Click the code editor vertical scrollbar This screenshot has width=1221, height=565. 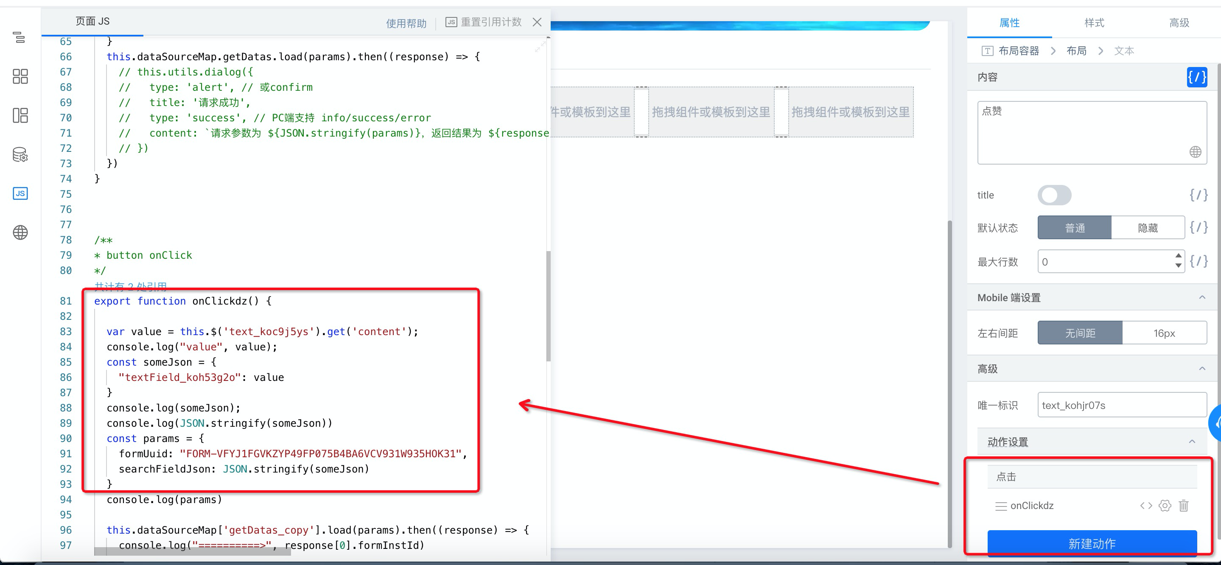(548, 306)
